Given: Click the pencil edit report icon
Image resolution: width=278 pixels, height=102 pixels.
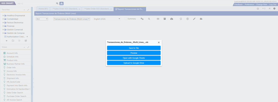Looking at the screenshot, I should (194, 19).
